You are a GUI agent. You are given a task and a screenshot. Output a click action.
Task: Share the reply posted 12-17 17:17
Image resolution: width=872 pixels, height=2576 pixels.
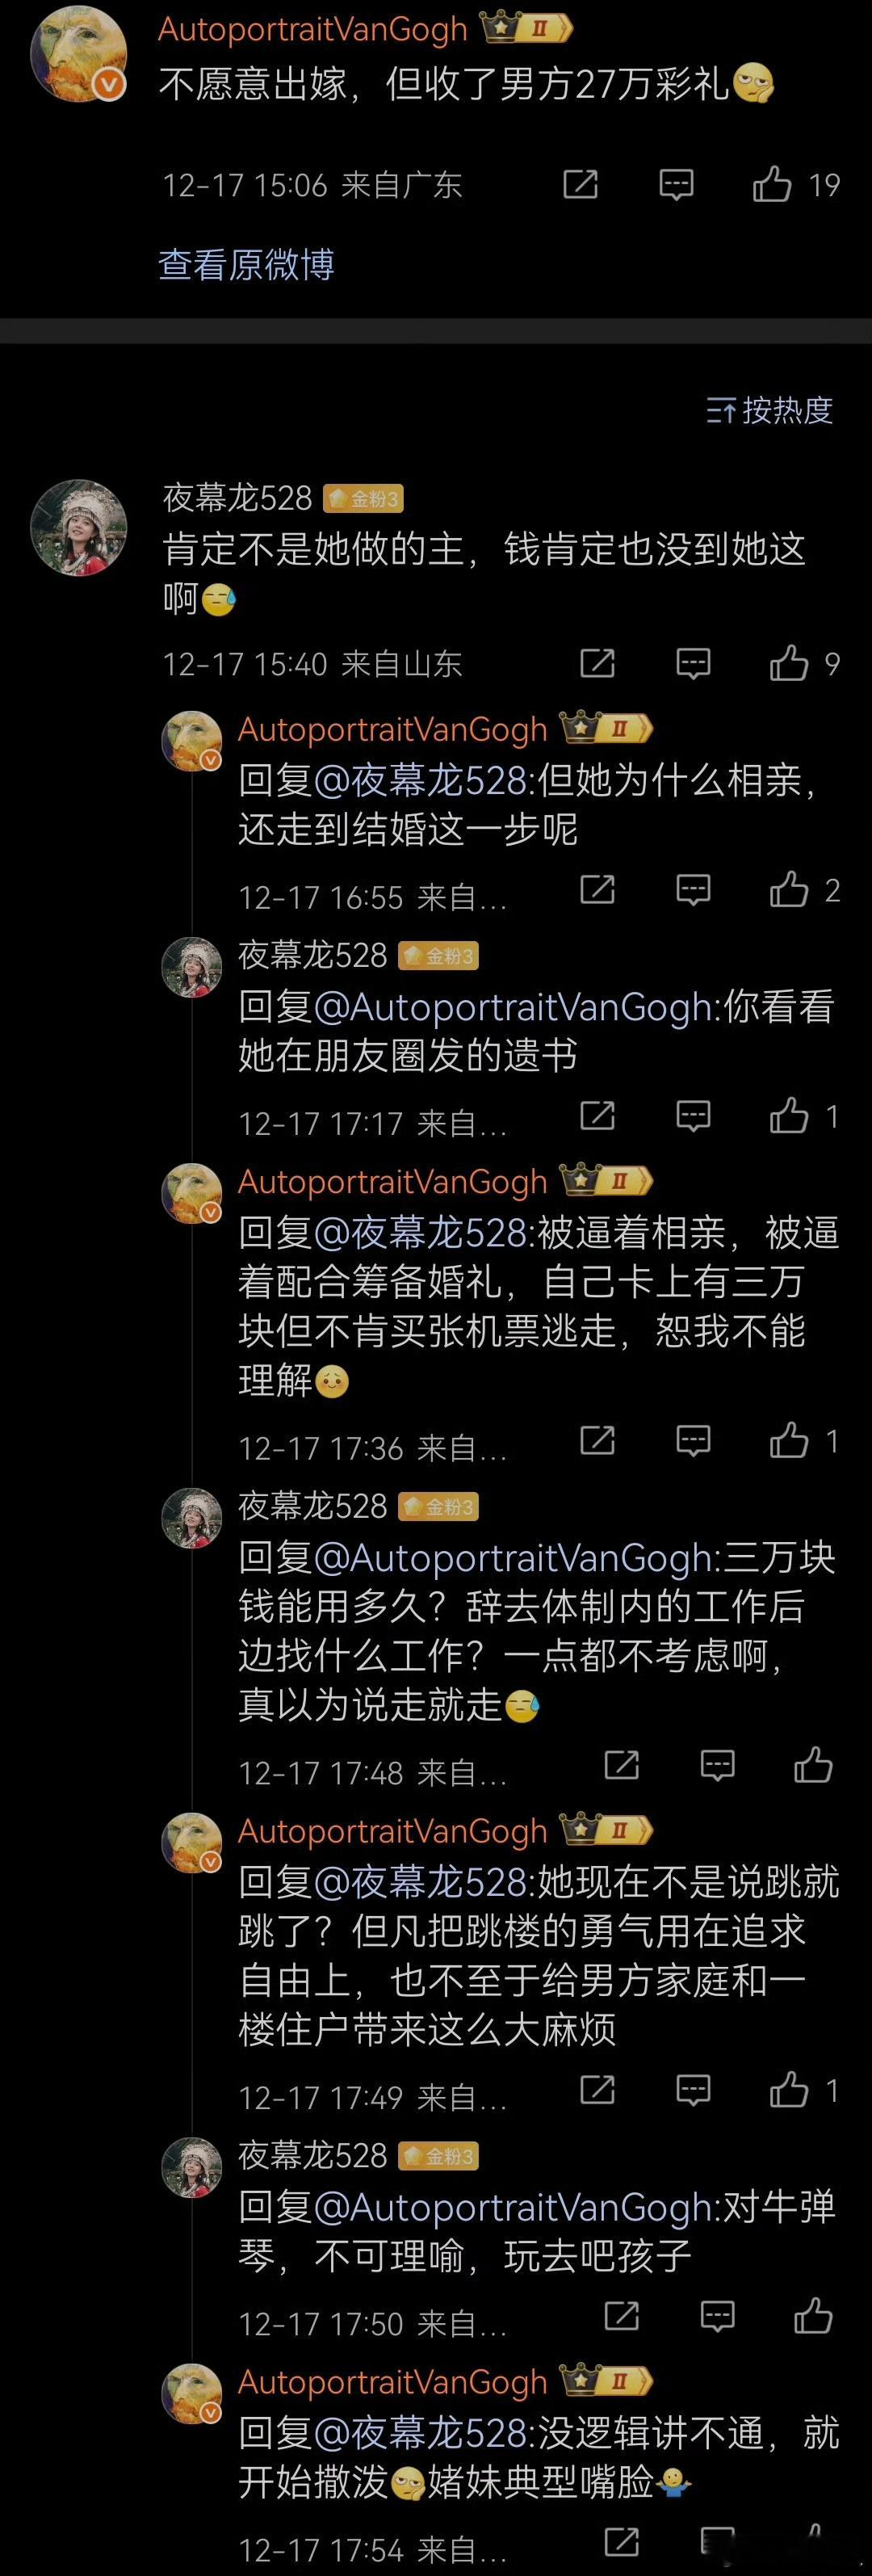tap(597, 1115)
